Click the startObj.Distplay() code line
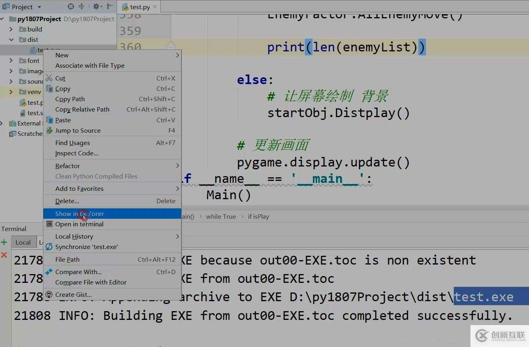 click(338, 113)
